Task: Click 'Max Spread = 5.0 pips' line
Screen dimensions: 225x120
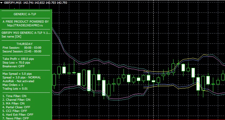Action: (17, 74)
